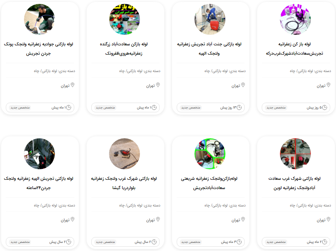Open لوله بازکنی شهرک غرب سعادت آباد title
This screenshot has width=336, height=251.
point(294,183)
